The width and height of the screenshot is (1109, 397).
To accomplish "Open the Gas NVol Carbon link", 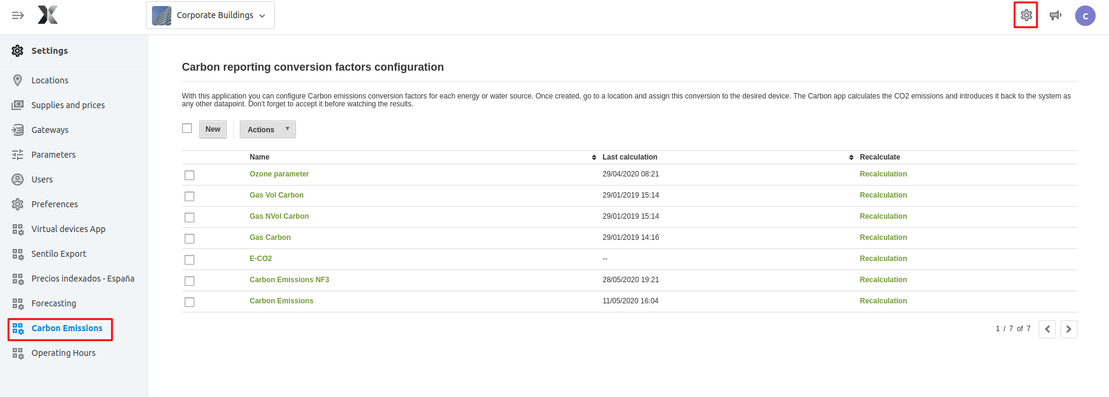I will tap(279, 216).
